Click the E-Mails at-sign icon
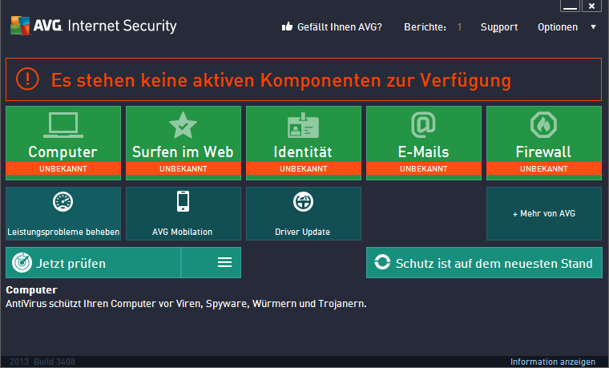The height and width of the screenshot is (368, 609). click(423, 124)
